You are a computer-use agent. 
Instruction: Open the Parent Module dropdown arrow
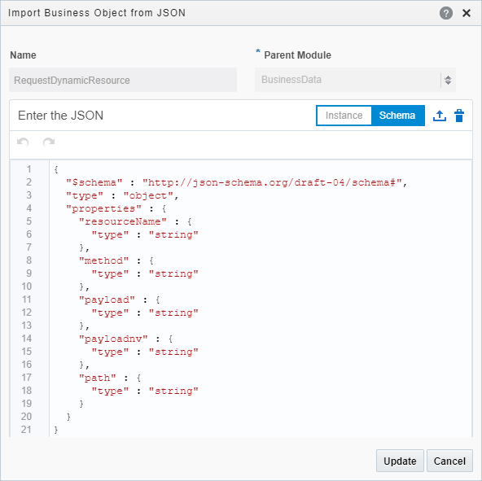448,81
